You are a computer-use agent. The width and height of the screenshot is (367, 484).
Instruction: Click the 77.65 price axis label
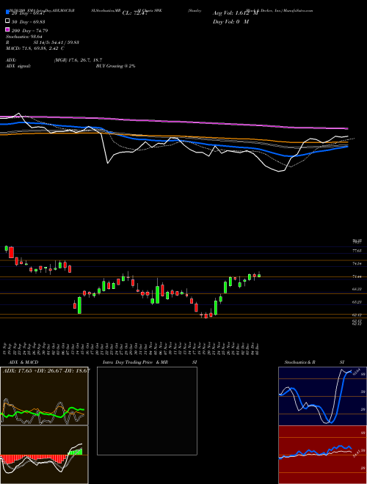point(357,251)
